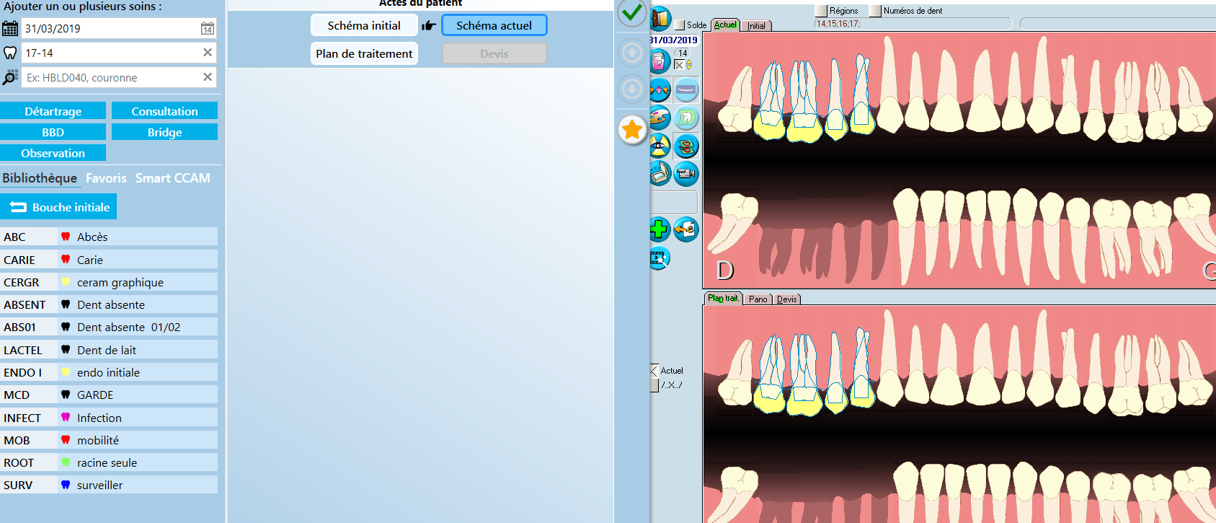Click the Détartrage button

pos(53,111)
